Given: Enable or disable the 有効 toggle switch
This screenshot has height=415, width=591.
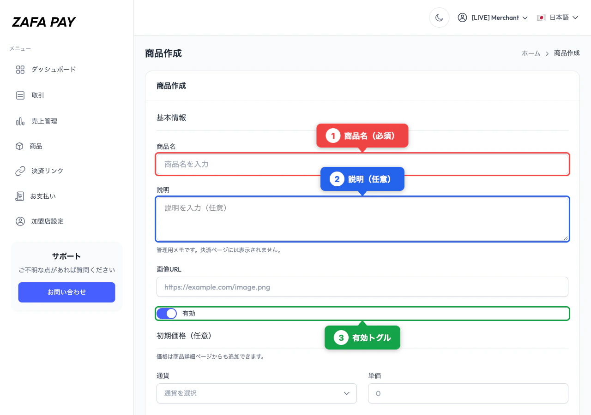Looking at the screenshot, I should [x=167, y=313].
